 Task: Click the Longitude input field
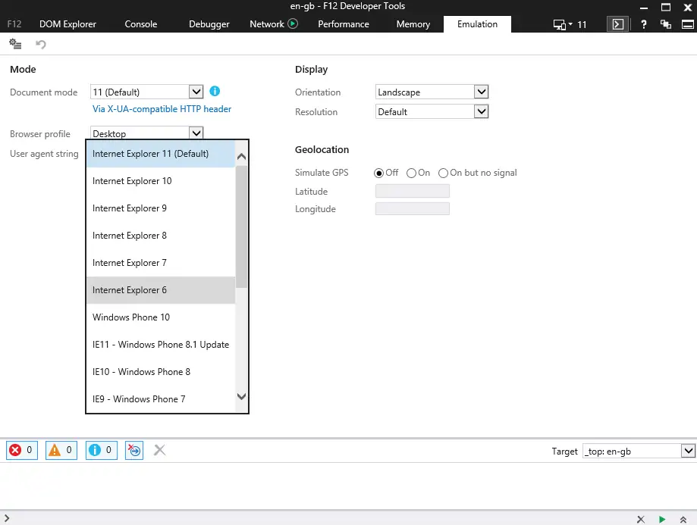point(412,209)
